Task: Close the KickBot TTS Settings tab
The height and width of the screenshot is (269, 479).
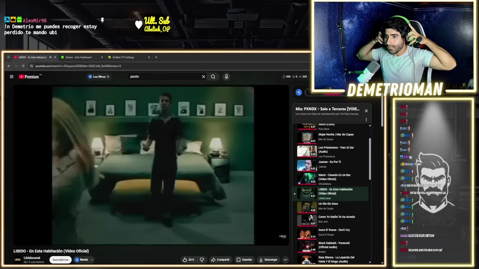Action: 149,57
